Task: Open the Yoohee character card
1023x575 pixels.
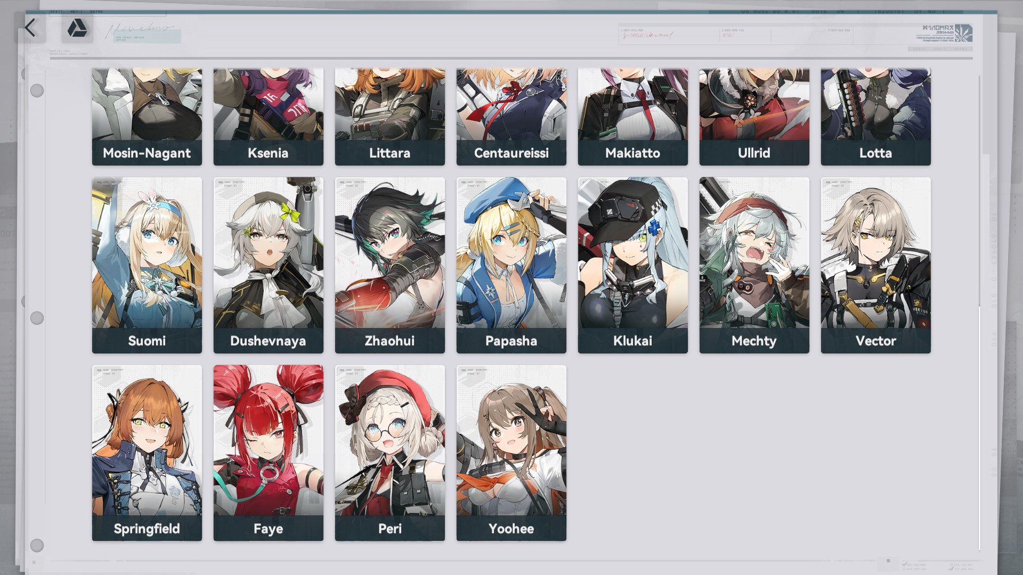Action: click(x=511, y=453)
